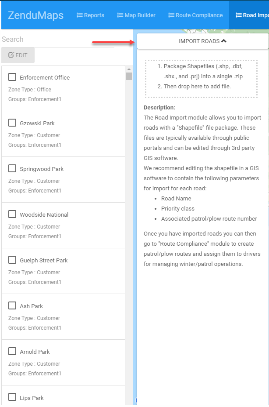
Task: Open the Route Compliance tab
Action: (195, 15)
